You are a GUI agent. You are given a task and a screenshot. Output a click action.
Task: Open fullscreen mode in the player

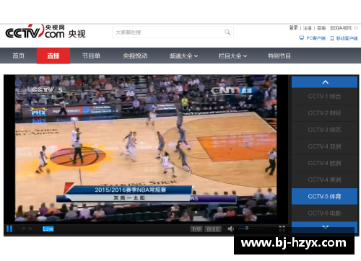point(282,229)
